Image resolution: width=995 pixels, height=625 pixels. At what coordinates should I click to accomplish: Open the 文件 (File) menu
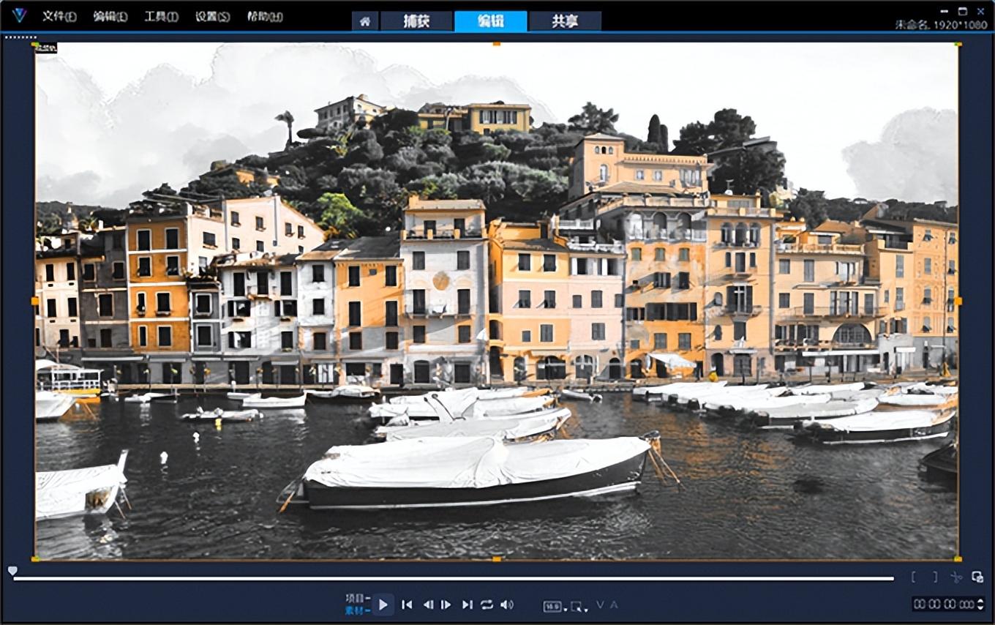(x=59, y=16)
